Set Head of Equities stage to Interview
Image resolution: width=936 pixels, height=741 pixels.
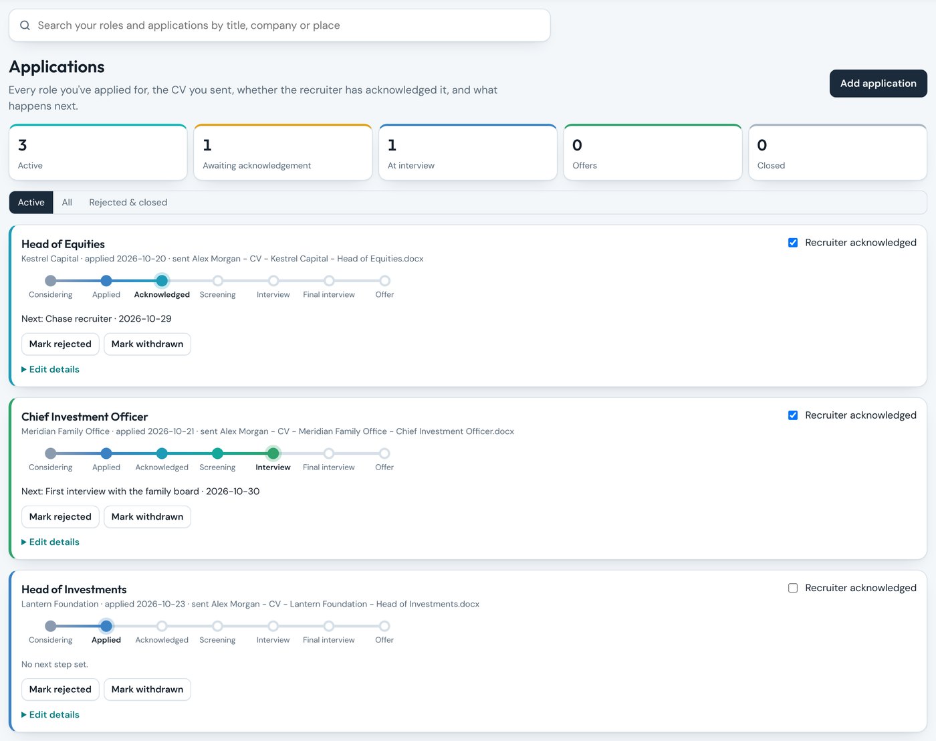[273, 281]
